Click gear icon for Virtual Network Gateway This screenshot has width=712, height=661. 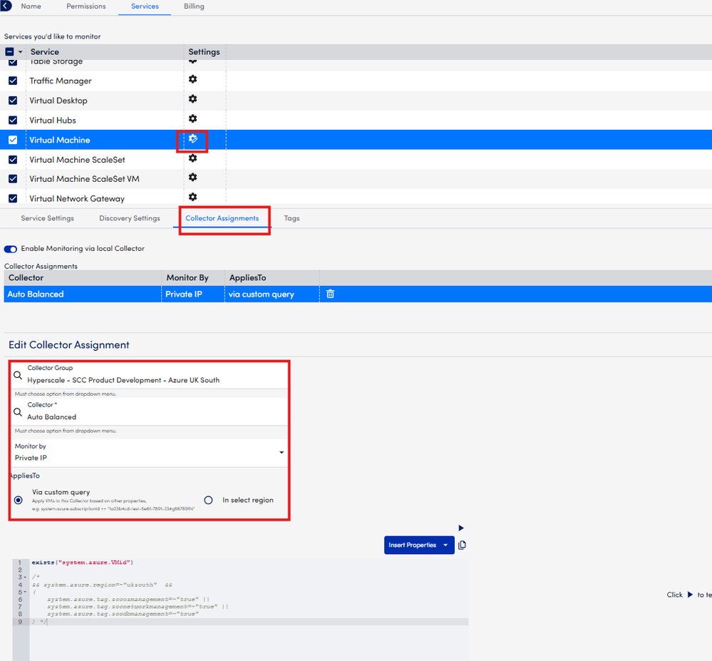click(x=192, y=198)
